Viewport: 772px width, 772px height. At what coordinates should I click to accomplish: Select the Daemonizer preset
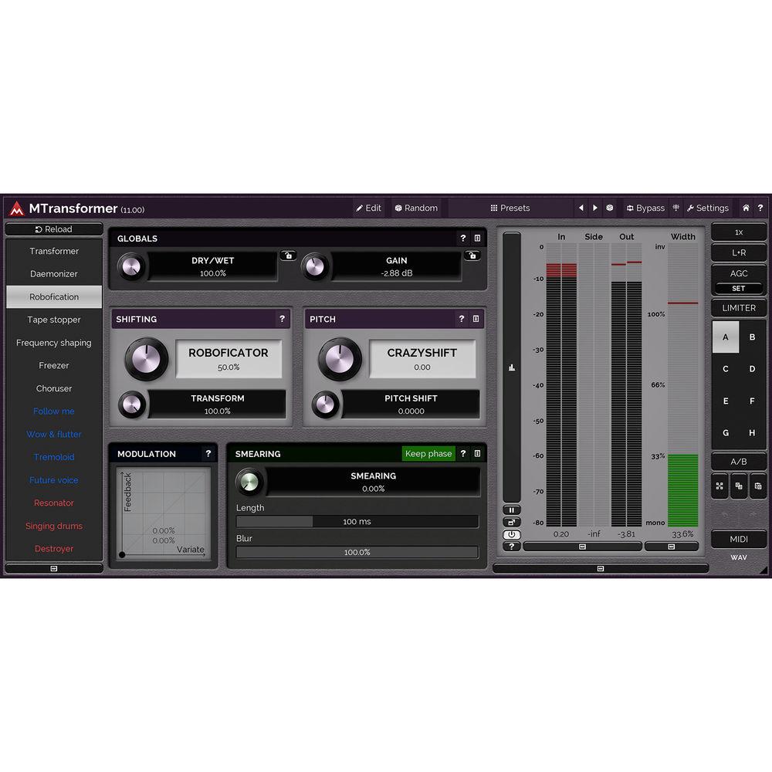click(53, 274)
